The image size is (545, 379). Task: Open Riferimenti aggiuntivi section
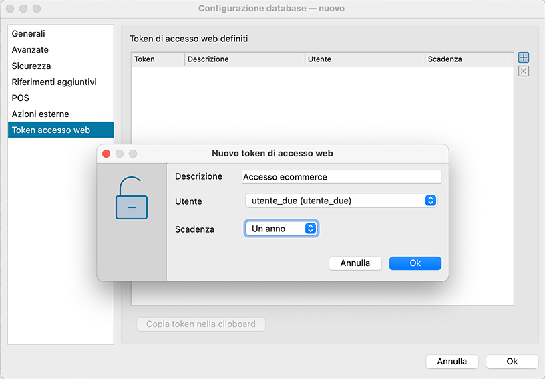pyautogui.click(x=54, y=82)
